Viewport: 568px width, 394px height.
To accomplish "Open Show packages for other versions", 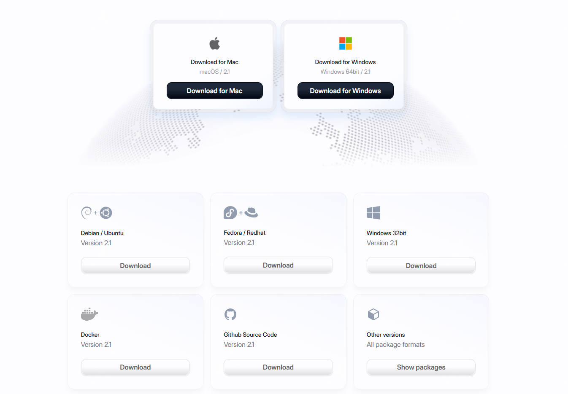I will (x=421, y=367).
